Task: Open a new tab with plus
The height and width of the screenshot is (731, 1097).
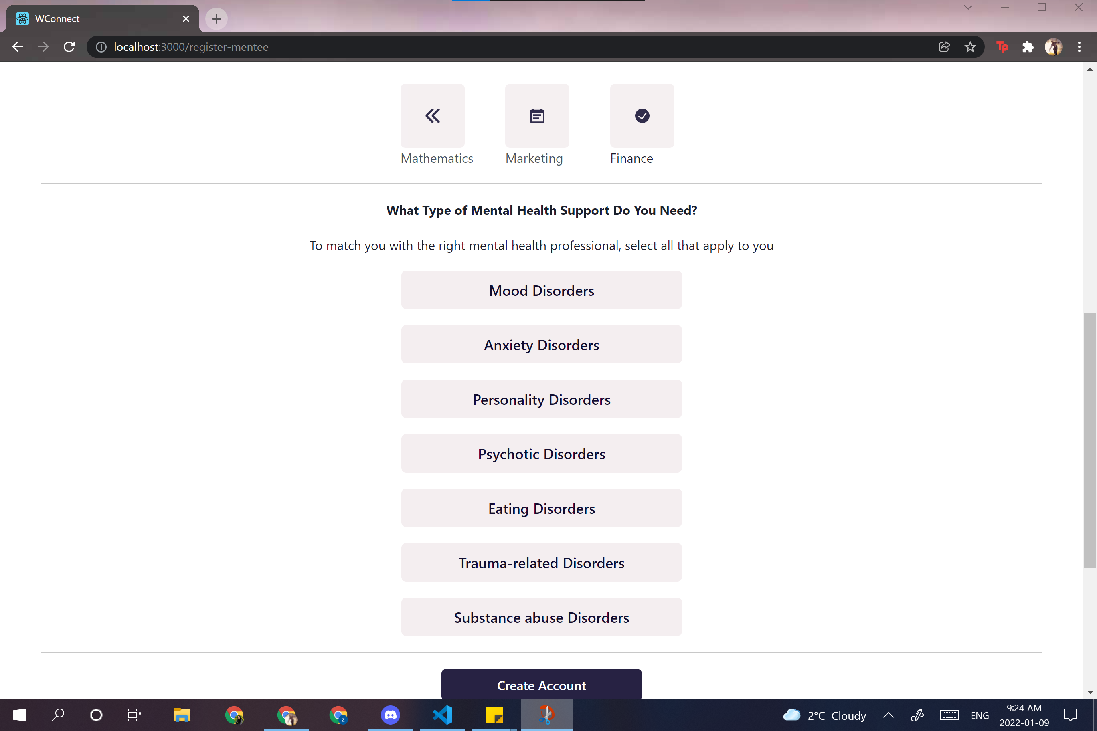Action: coord(216,19)
